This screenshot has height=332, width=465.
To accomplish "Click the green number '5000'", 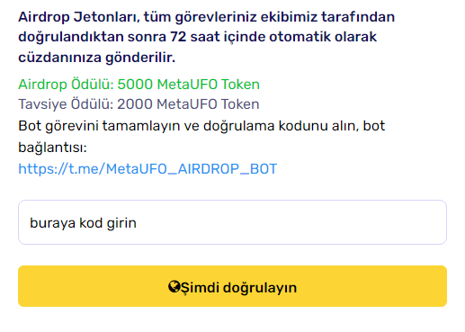I will click(x=135, y=85).
